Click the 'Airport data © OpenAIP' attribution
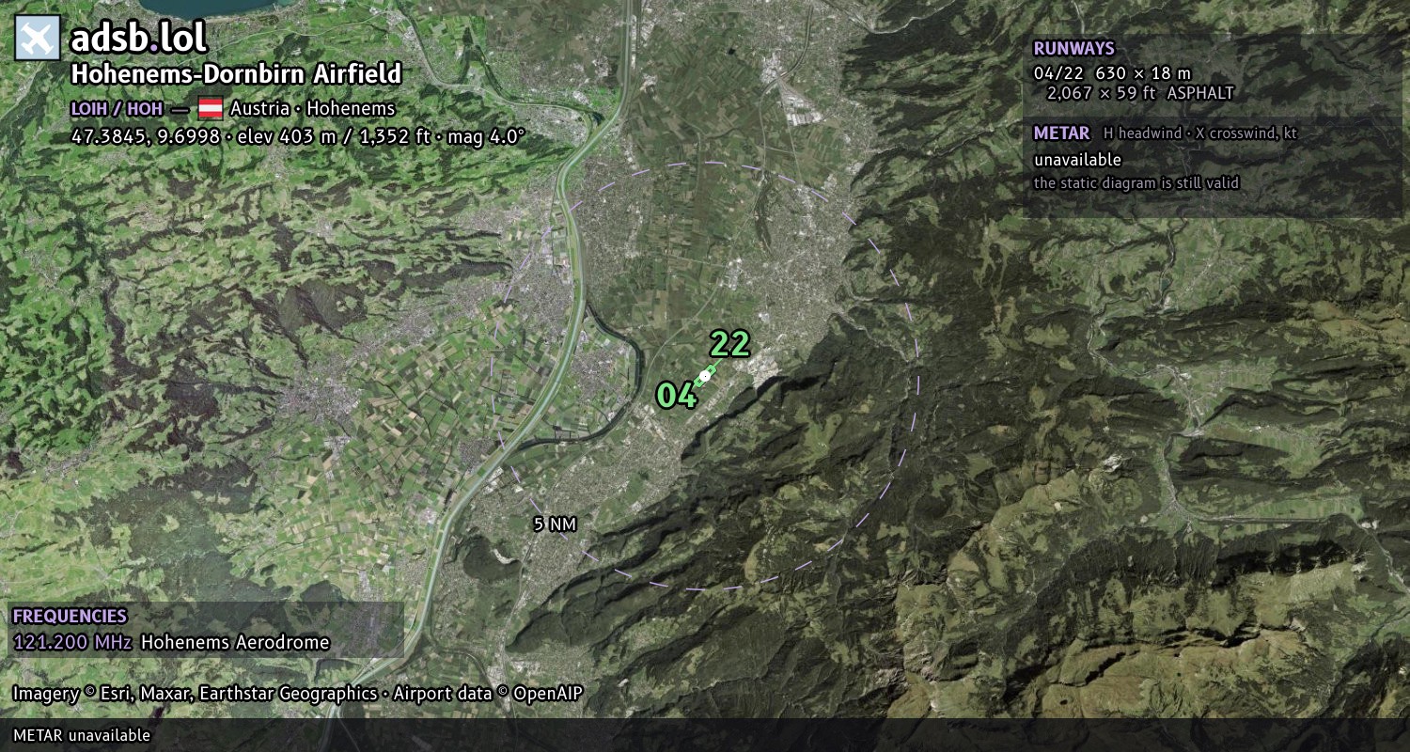Image resolution: width=1410 pixels, height=752 pixels. click(488, 694)
